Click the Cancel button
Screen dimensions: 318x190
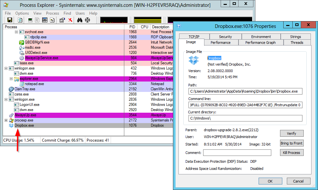pos(299,181)
